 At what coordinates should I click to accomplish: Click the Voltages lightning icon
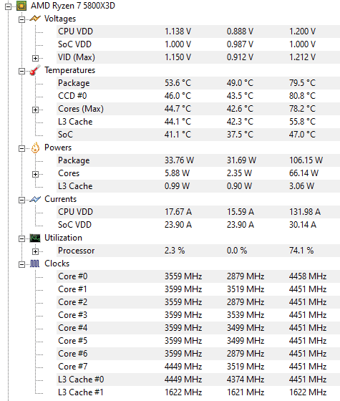pyautogui.click(x=35, y=19)
